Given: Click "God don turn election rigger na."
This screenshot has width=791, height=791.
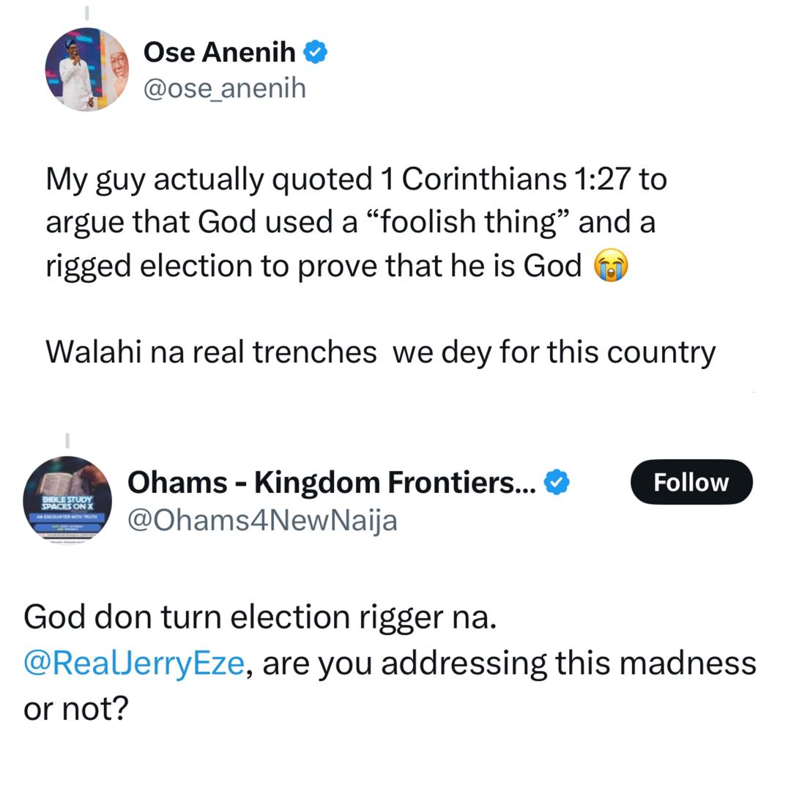Looking at the screenshot, I should [260, 617].
